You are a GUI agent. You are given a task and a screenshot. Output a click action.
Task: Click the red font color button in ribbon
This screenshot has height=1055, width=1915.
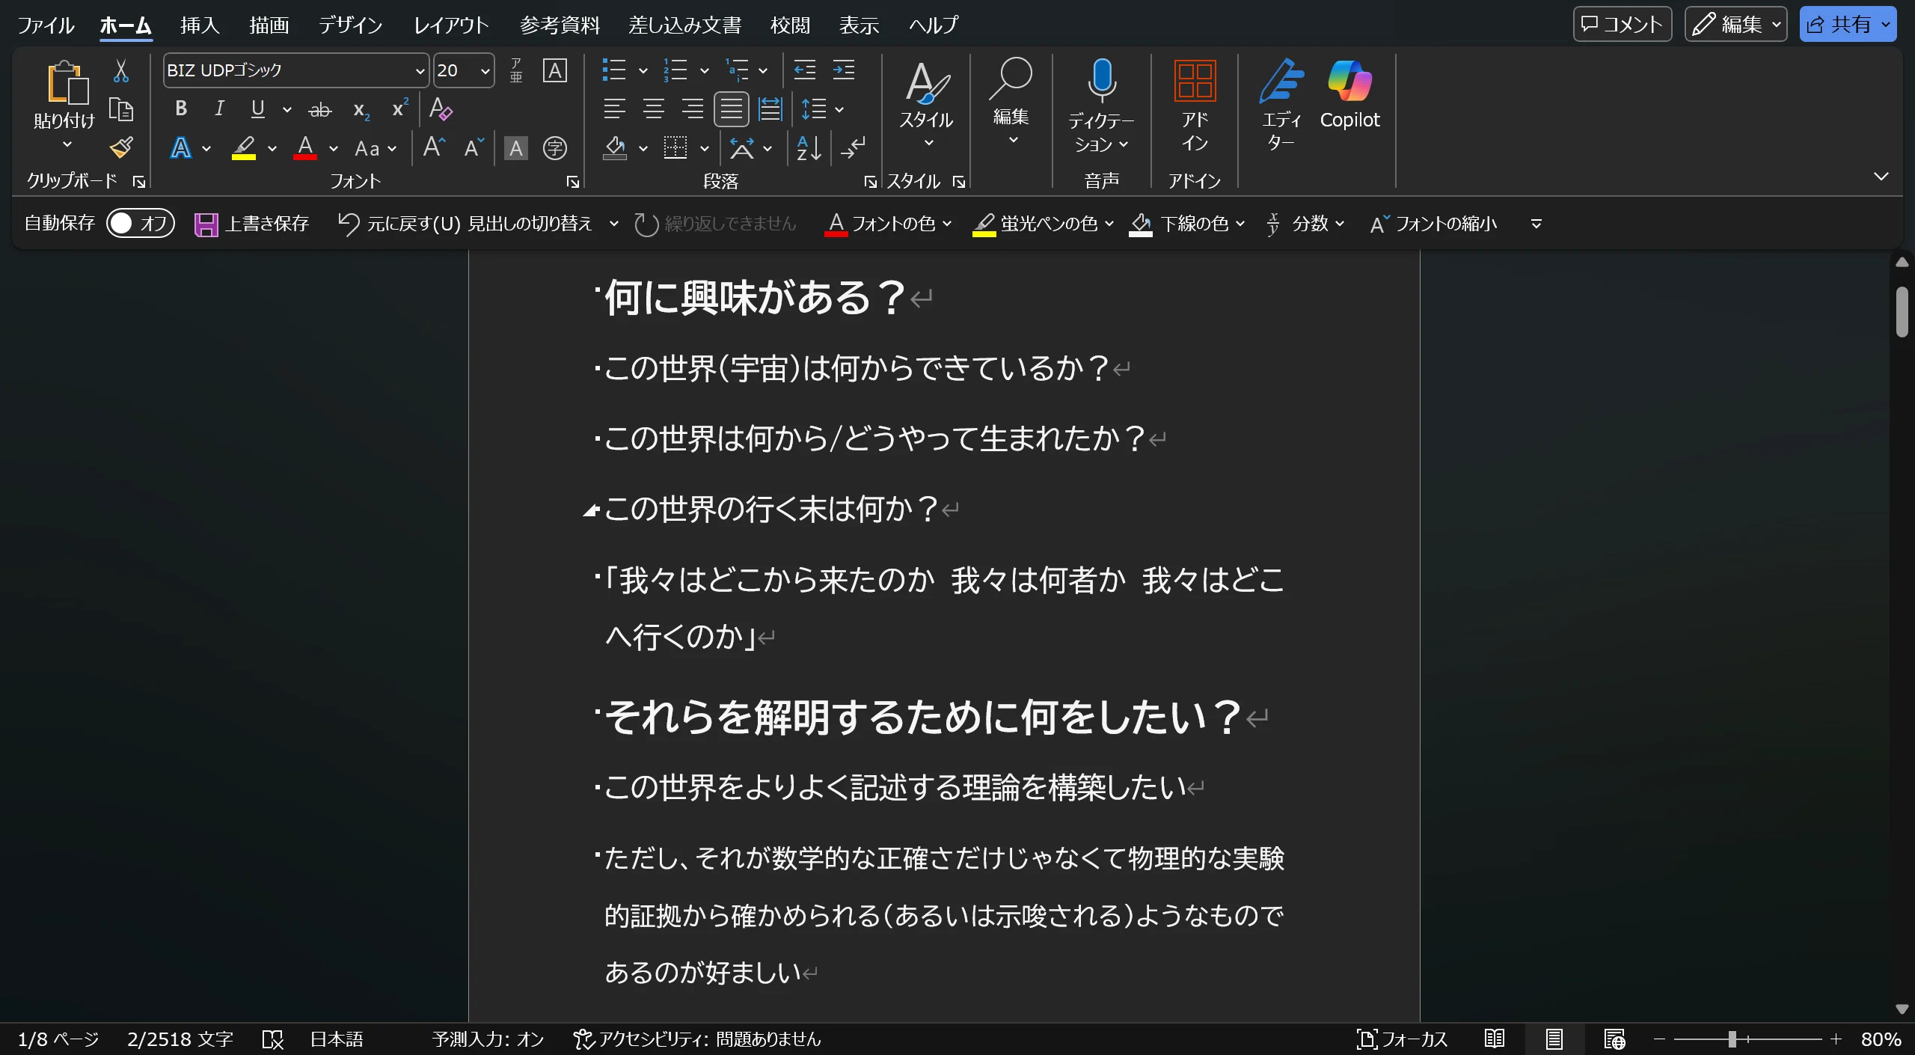[x=304, y=148]
